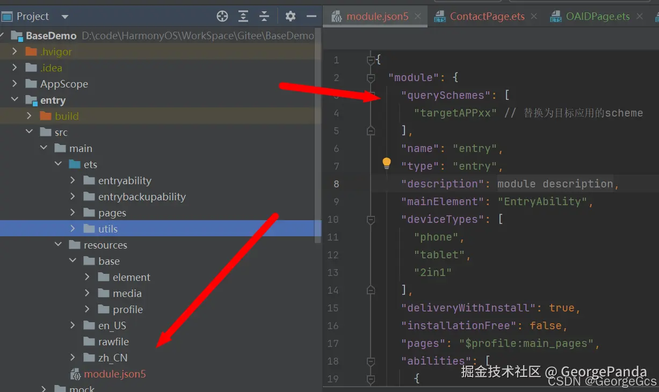Collapse the ets folder

59,164
